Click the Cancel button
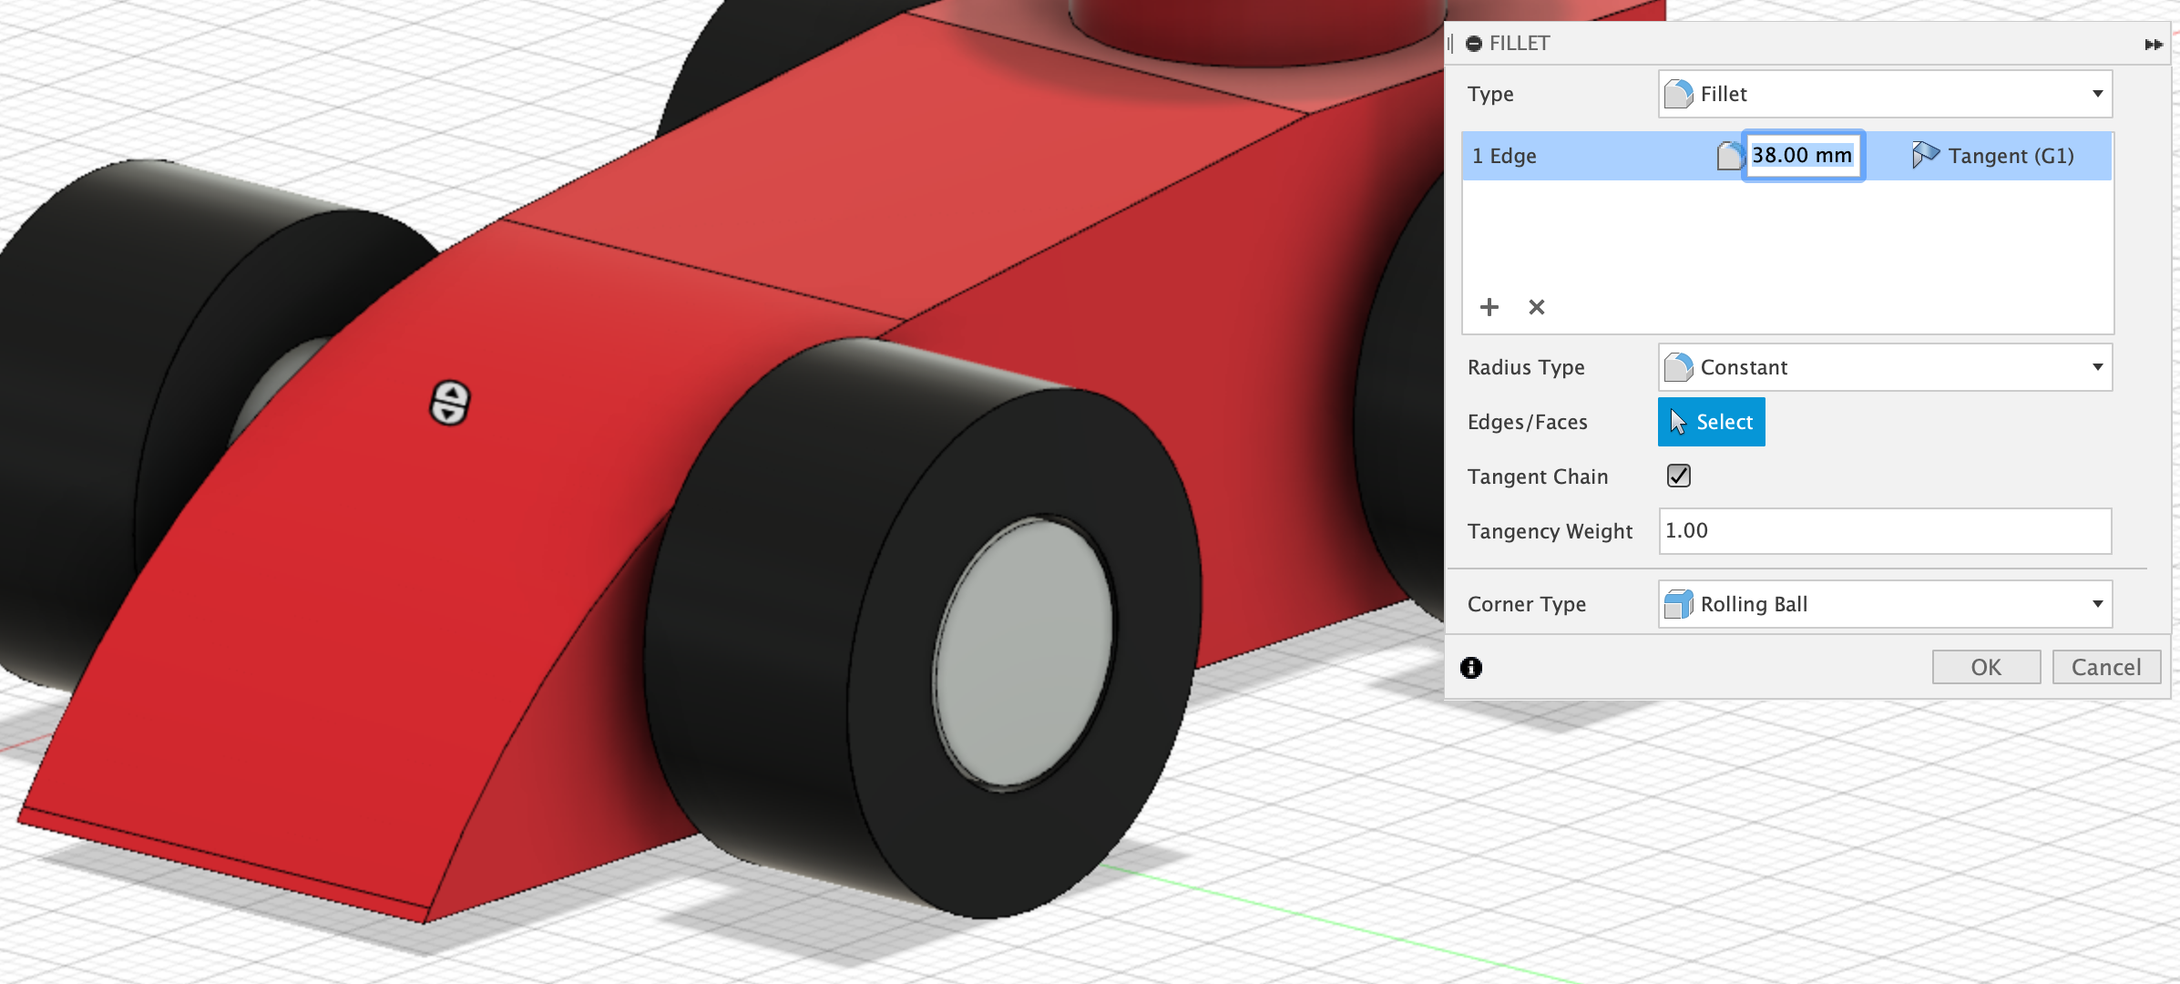 point(2106,667)
